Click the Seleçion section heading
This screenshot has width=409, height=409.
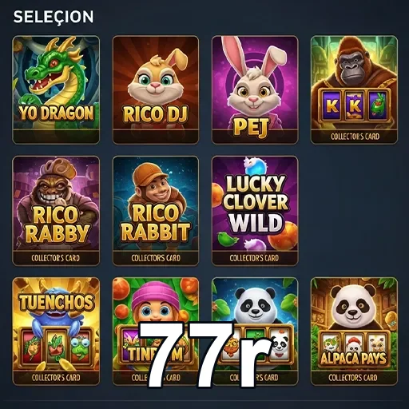pos(54,17)
